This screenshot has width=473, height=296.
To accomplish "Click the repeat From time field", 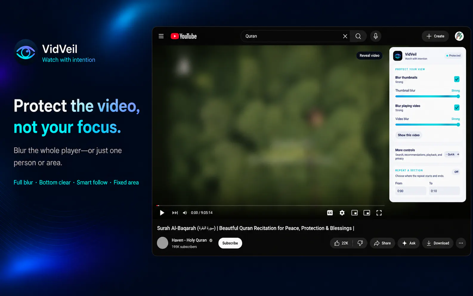I will coord(411,191).
